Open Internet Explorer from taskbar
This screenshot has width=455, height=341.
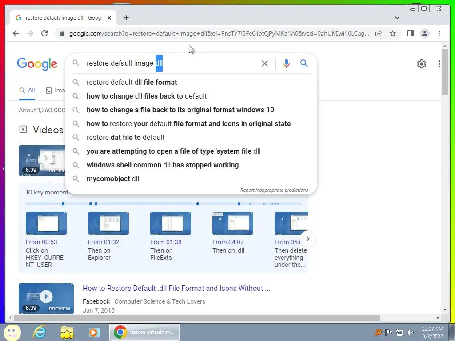click(40, 332)
